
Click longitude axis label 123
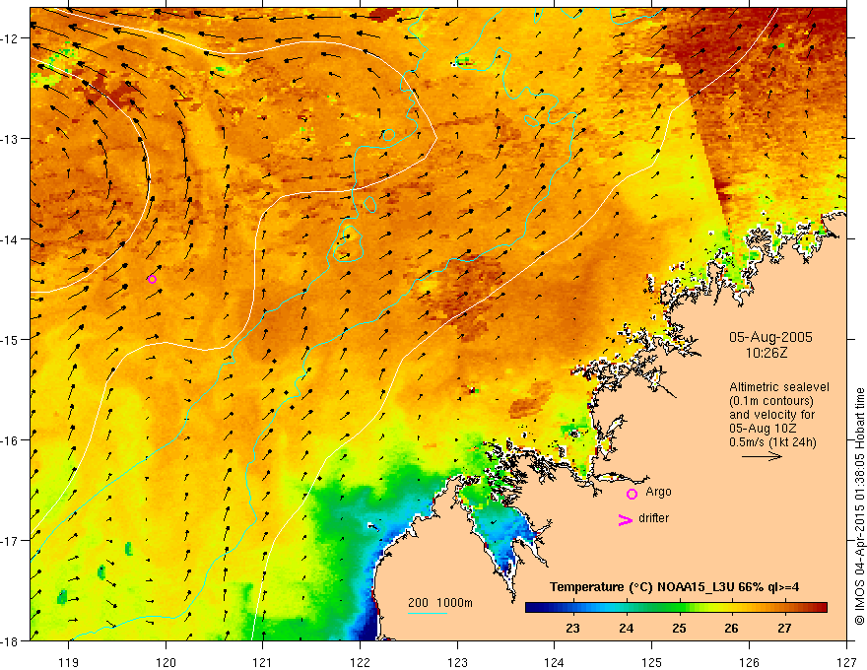click(457, 663)
